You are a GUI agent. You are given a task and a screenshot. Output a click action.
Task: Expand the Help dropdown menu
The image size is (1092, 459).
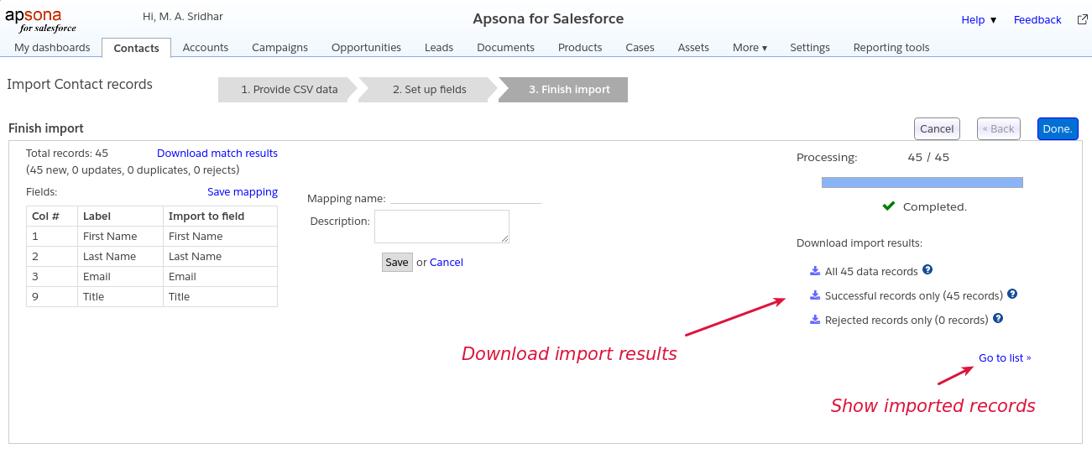coord(979,20)
